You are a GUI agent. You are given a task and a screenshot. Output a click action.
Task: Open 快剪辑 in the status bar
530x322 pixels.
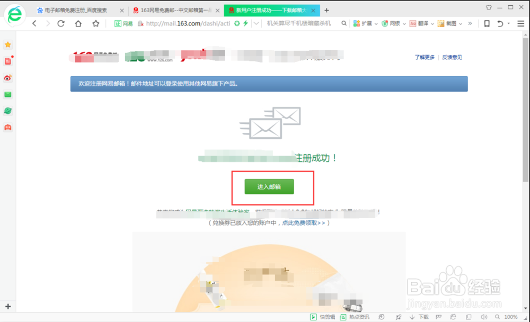[x=322, y=317]
